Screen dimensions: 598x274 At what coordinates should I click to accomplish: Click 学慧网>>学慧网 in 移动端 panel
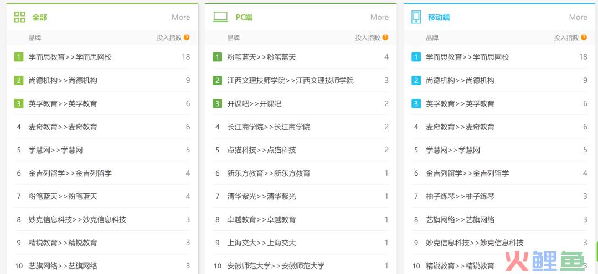point(453,150)
